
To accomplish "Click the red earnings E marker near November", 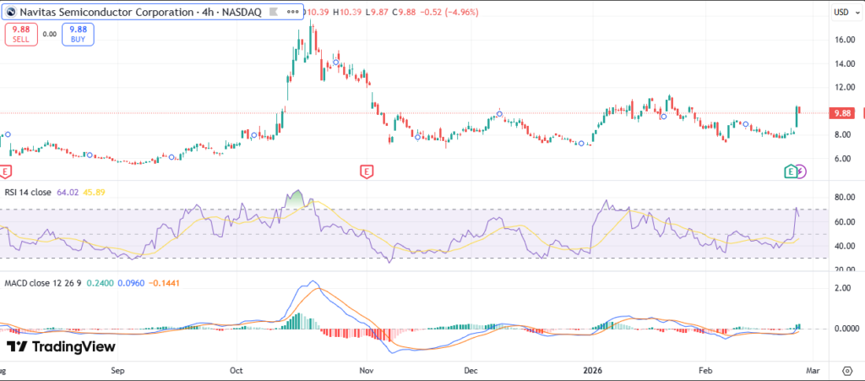I will click(x=367, y=171).
